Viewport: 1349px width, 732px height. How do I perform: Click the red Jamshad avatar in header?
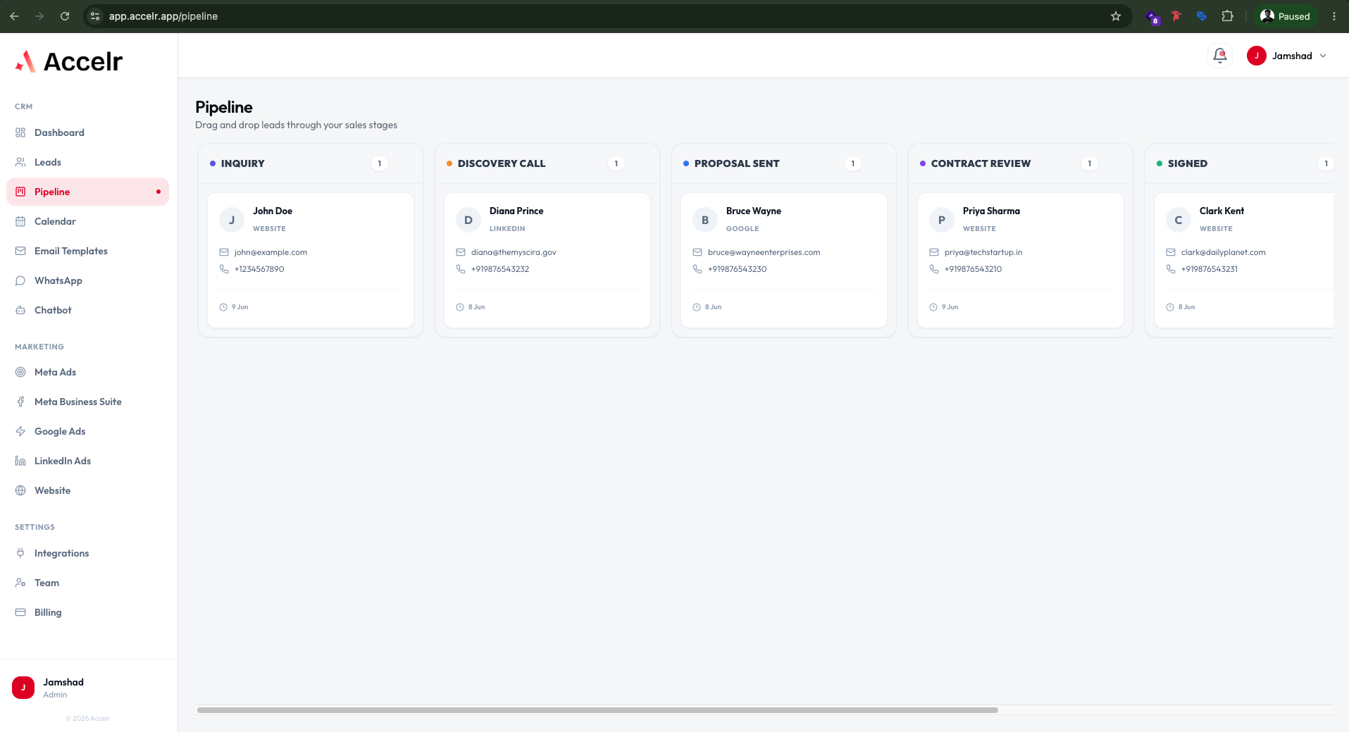1257,56
